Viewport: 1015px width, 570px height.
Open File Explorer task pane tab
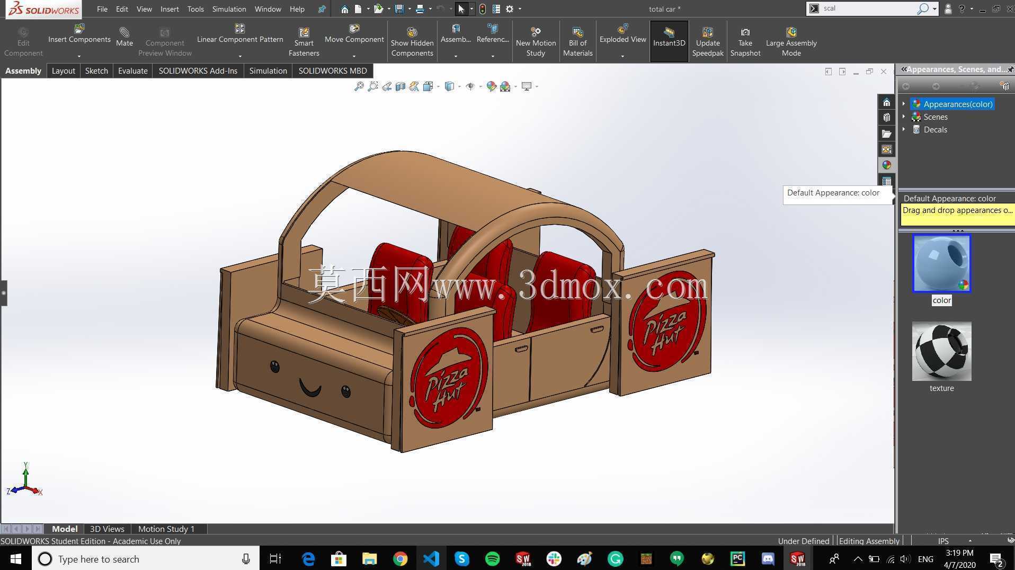tap(887, 133)
